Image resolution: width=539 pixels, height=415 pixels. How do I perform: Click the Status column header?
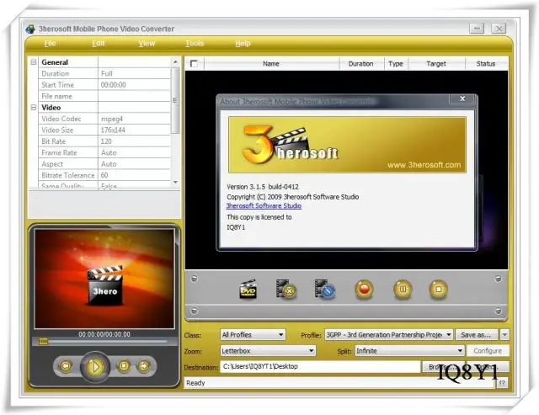click(x=486, y=64)
